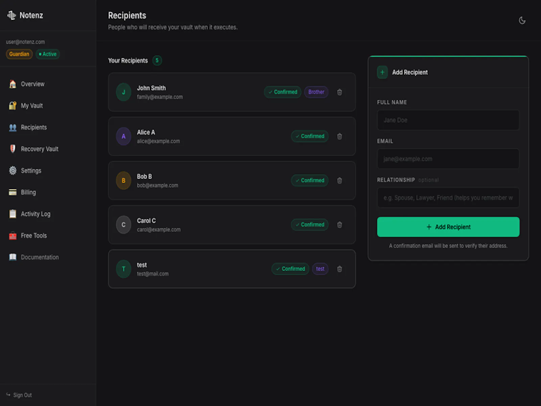541x406 pixels.
Task: Open Activity Log page
Action: click(36, 214)
